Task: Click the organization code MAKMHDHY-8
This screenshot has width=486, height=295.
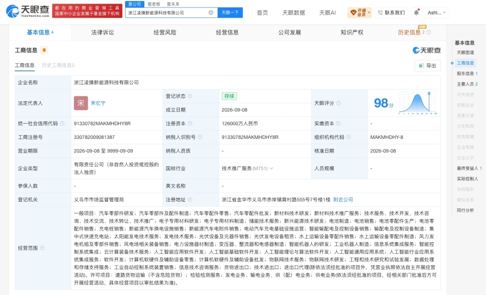Action: 386,137
